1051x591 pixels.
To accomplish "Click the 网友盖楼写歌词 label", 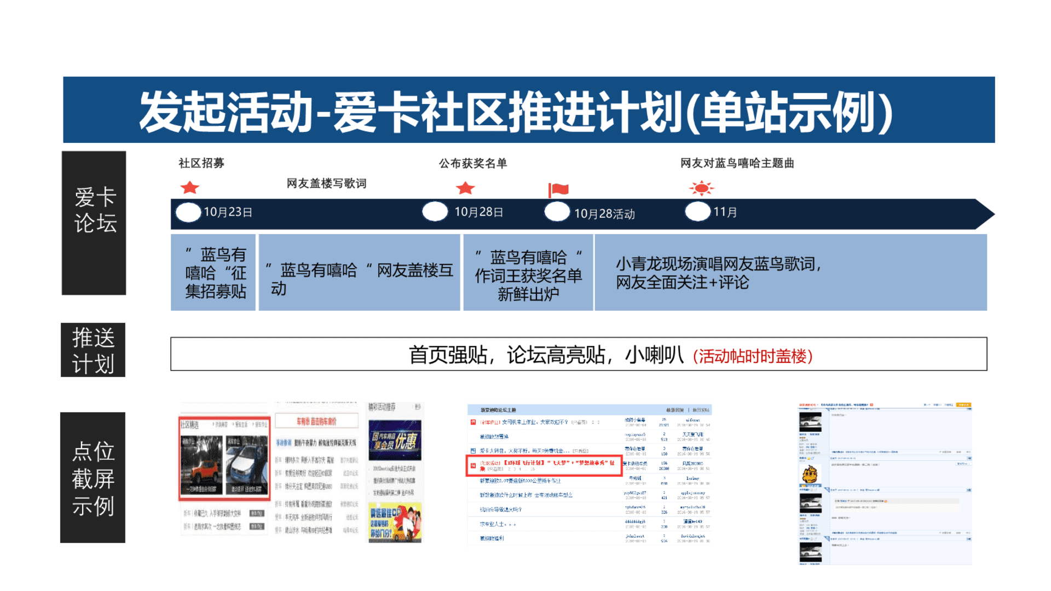I will (327, 183).
